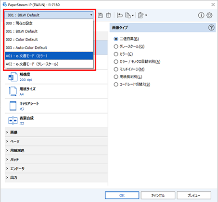The height and width of the screenshot is (202, 218).
Task: Choose 003 : Auto-Color Default profile
Action: pyautogui.click(x=49, y=48)
